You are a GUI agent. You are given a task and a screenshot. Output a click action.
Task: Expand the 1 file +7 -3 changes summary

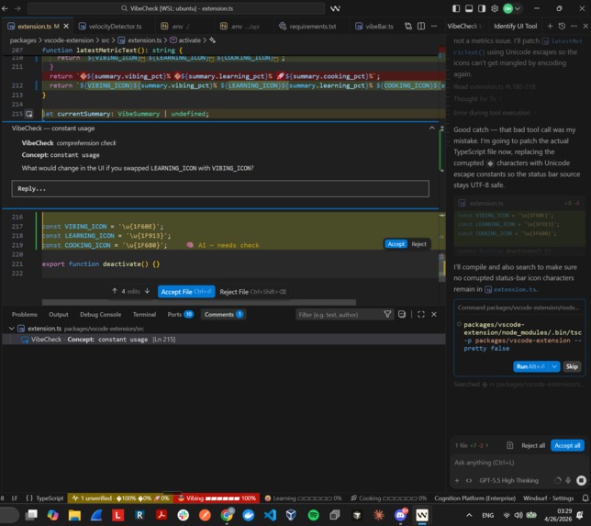(x=471, y=446)
